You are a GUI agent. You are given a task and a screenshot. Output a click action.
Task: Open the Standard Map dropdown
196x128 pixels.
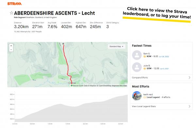[116, 46]
